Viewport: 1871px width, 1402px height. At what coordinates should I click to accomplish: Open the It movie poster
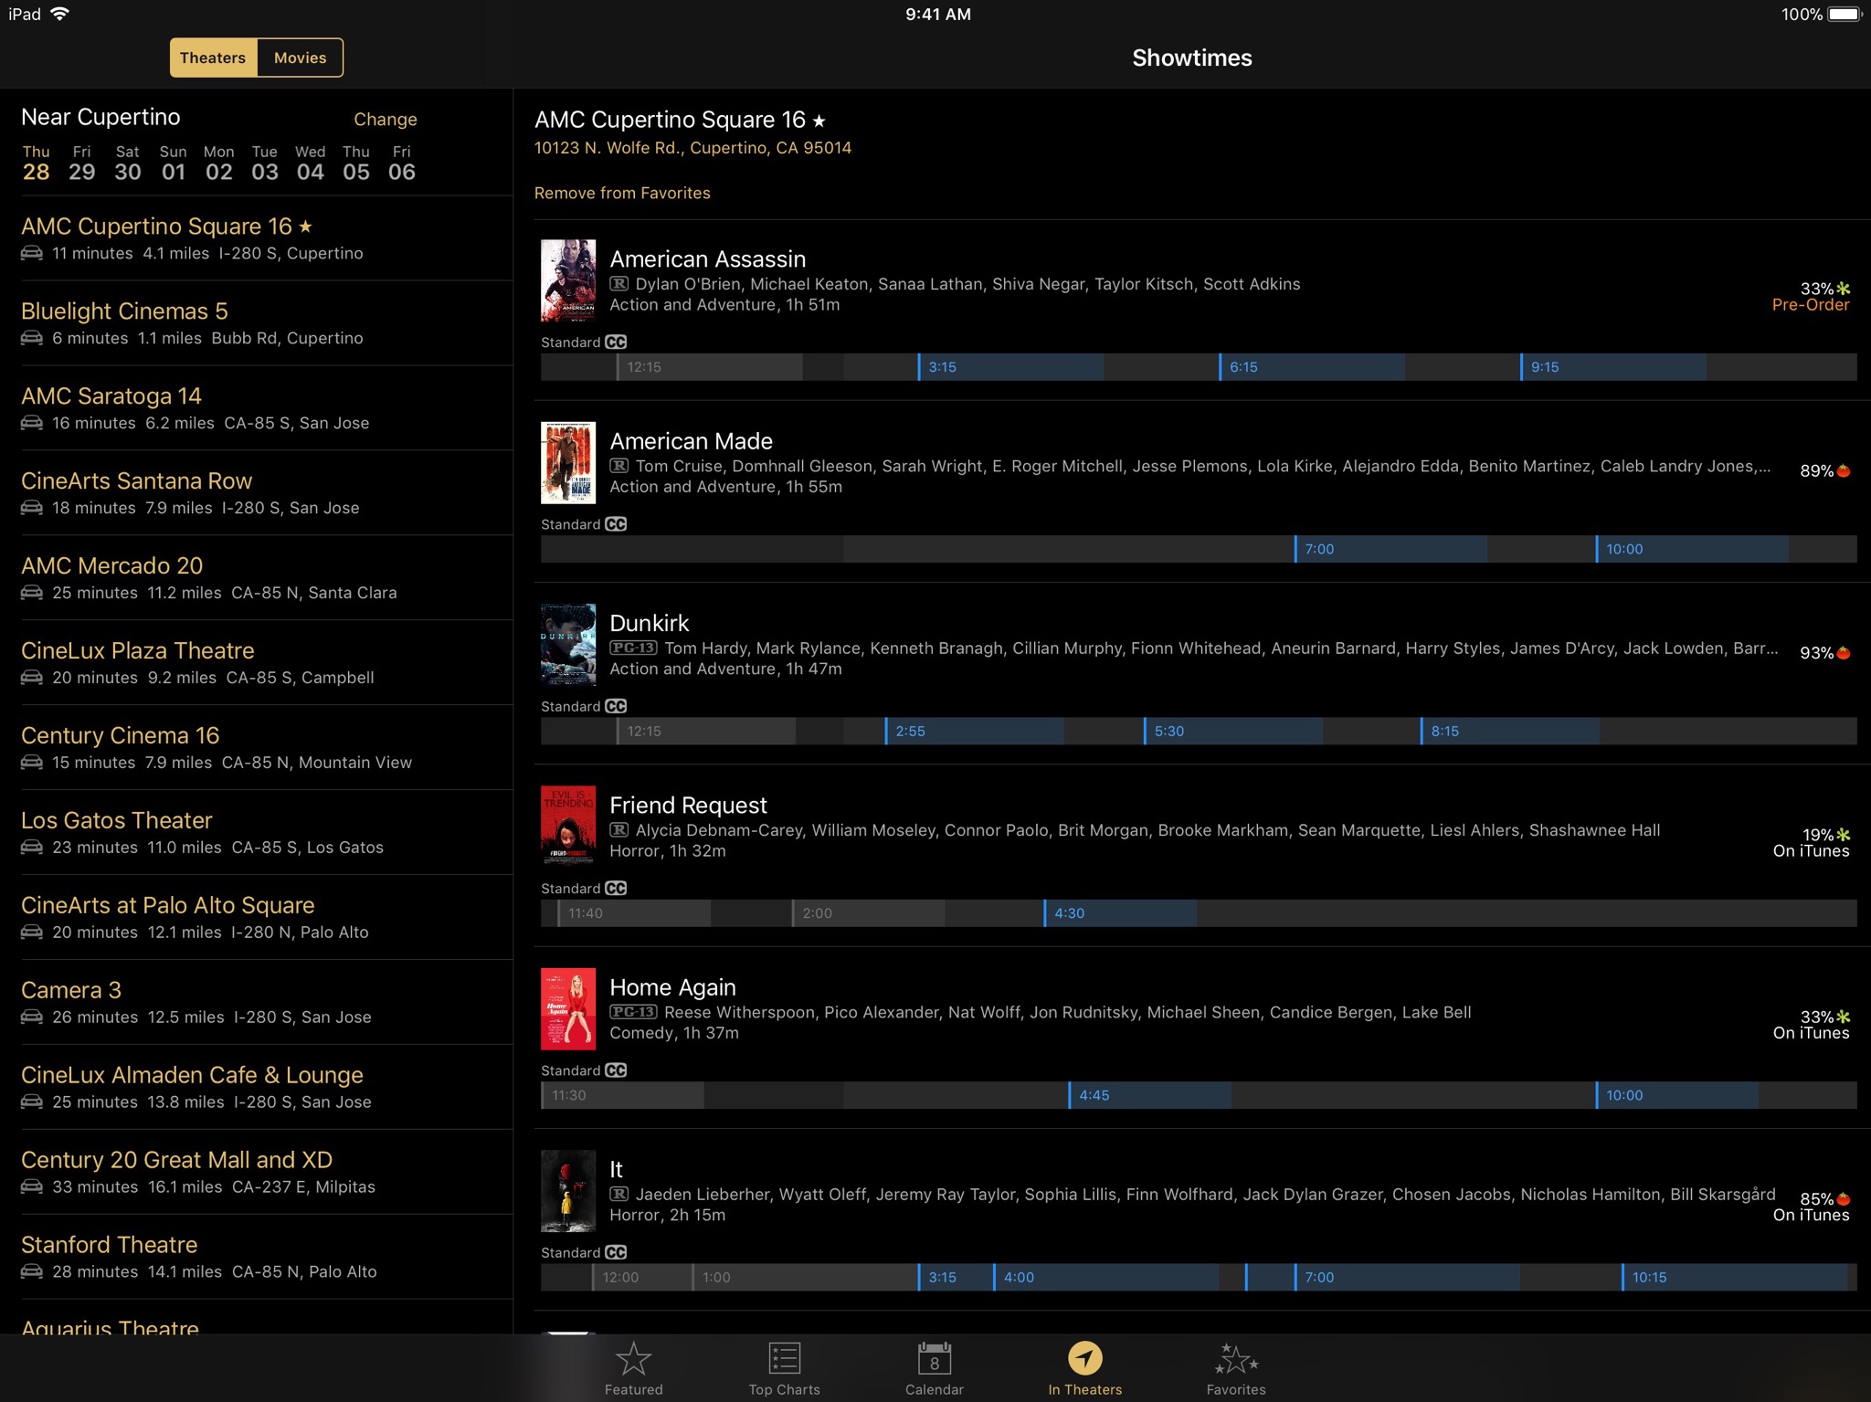coord(568,1190)
